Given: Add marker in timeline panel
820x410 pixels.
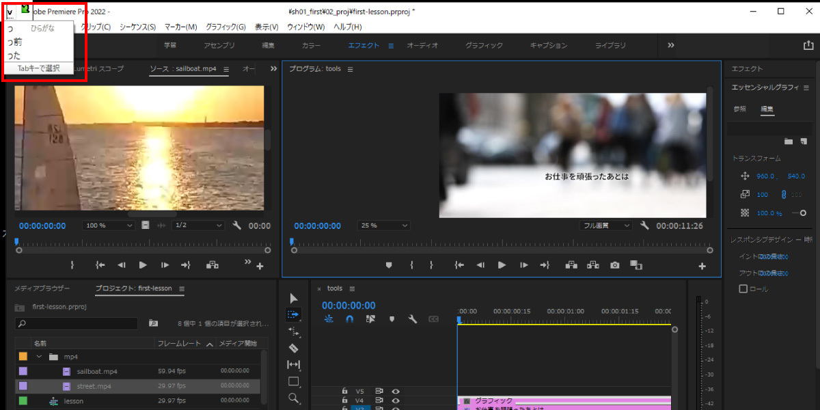Looking at the screenshot, I should tap(392, 319).
